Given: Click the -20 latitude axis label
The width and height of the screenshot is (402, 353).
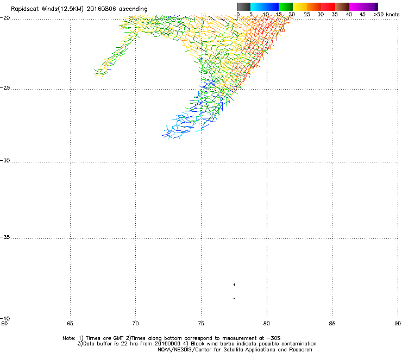Looking at the screenshot, I should coord(5,18).
